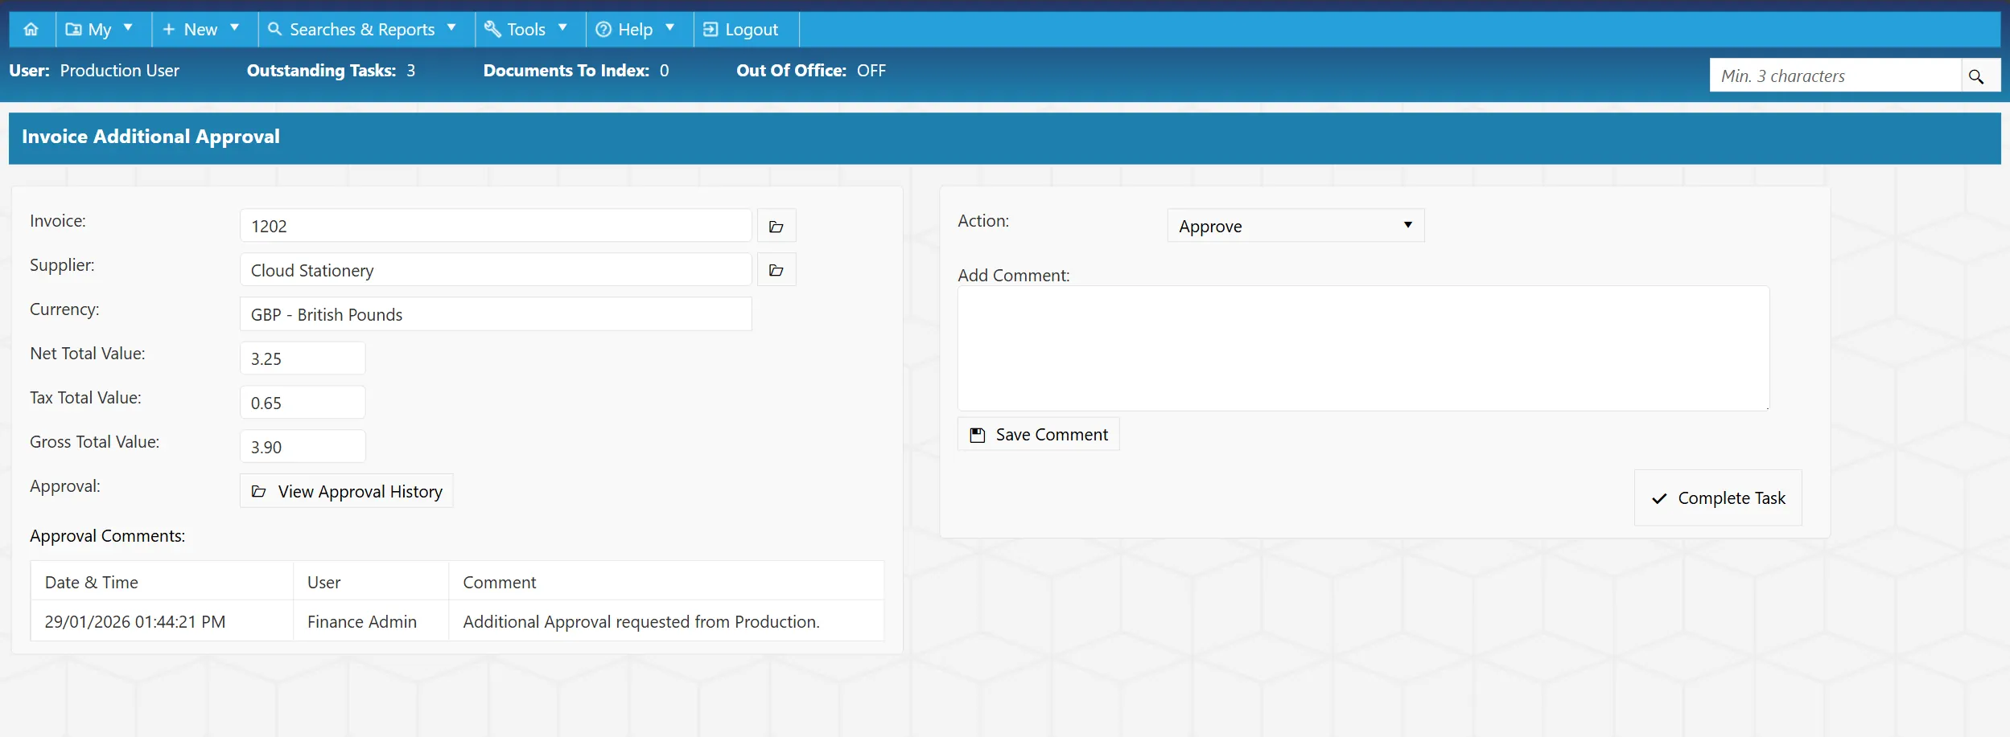
Task: Click the View Approval History folder icon
Action: (x=258, y=491)
